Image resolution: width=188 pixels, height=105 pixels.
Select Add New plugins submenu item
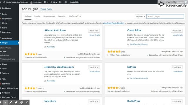coord(3,52)
